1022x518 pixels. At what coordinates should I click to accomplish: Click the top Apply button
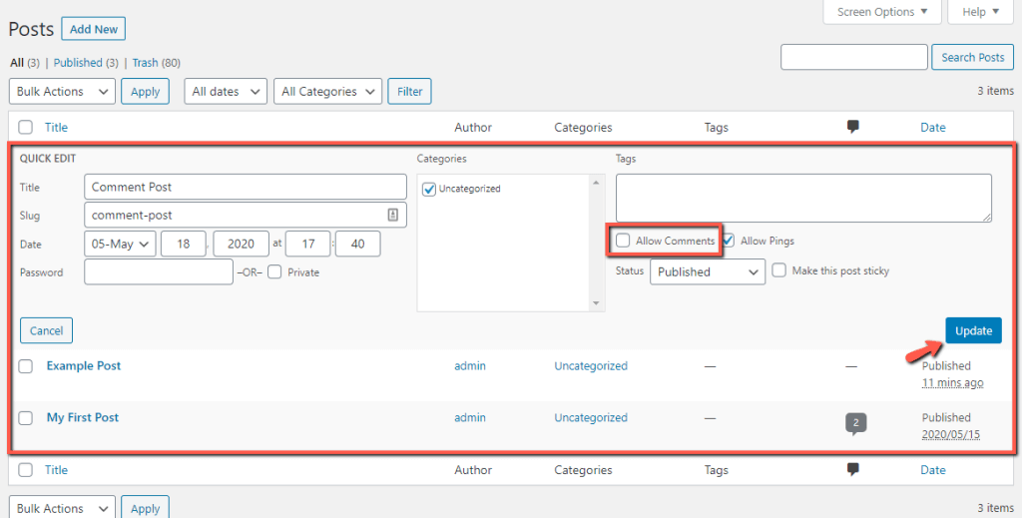point(145,91)
